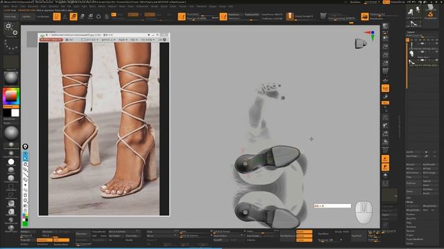Toggle the orange Local symmetry button
Image resolution: width=444 pixels, height=249 pixels.
385,89
